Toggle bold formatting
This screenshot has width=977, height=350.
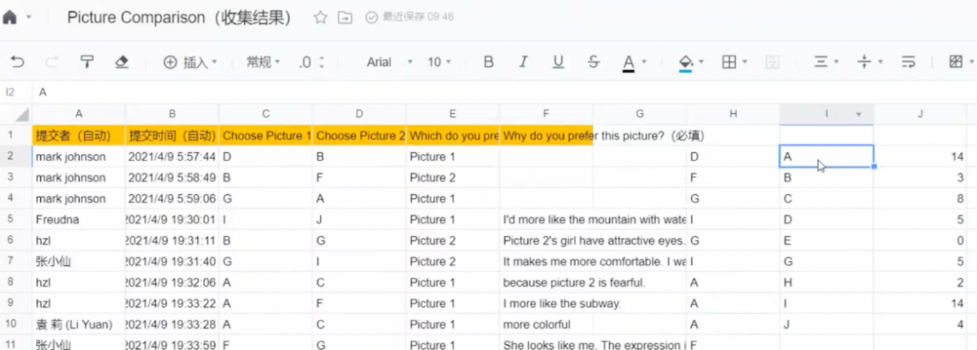pos(488,62)
